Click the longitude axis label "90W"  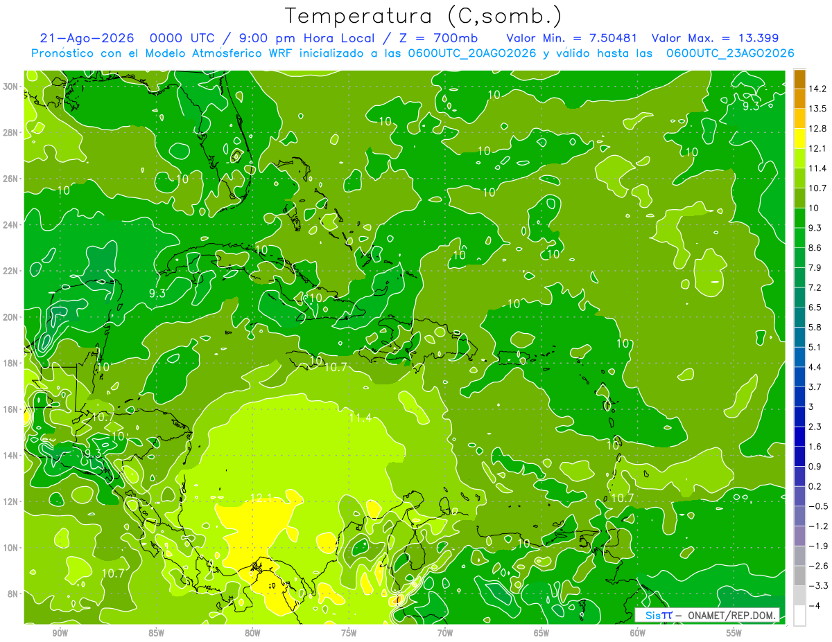[x=60, y=633]
